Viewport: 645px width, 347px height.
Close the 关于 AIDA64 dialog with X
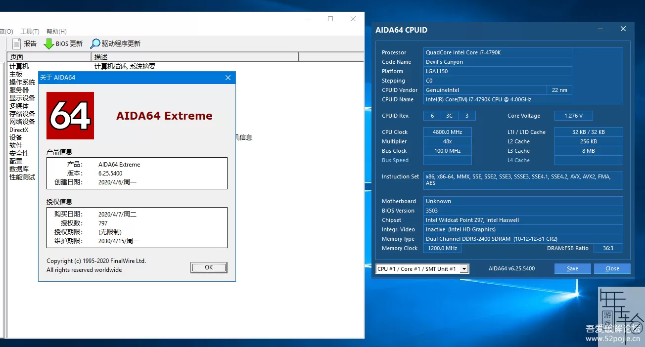[228, 78]
